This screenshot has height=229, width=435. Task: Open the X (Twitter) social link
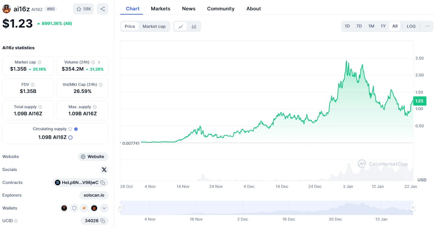tap(104, 170)
